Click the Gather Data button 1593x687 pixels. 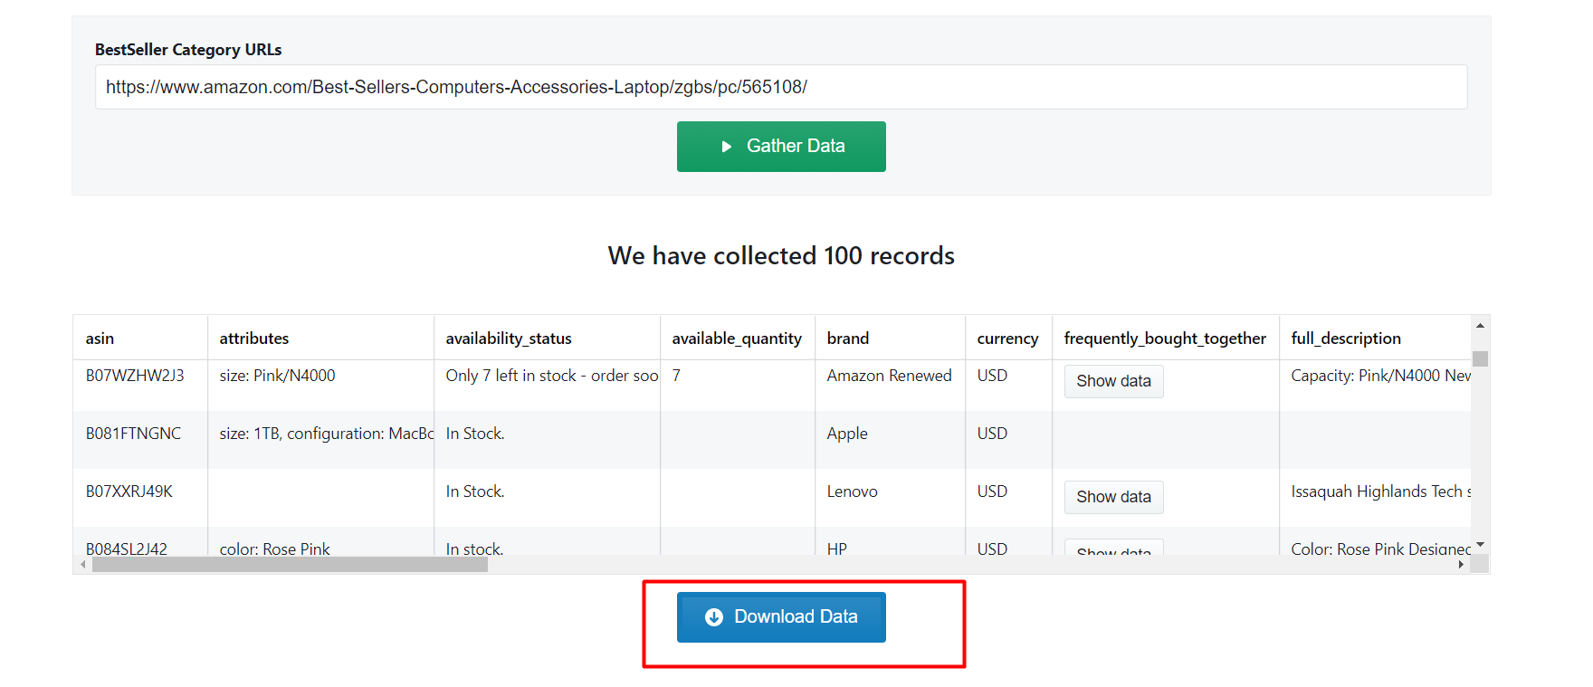click(781, 147)
